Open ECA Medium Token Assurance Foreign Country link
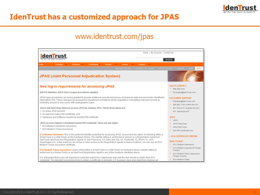 [x=186, y=155]
